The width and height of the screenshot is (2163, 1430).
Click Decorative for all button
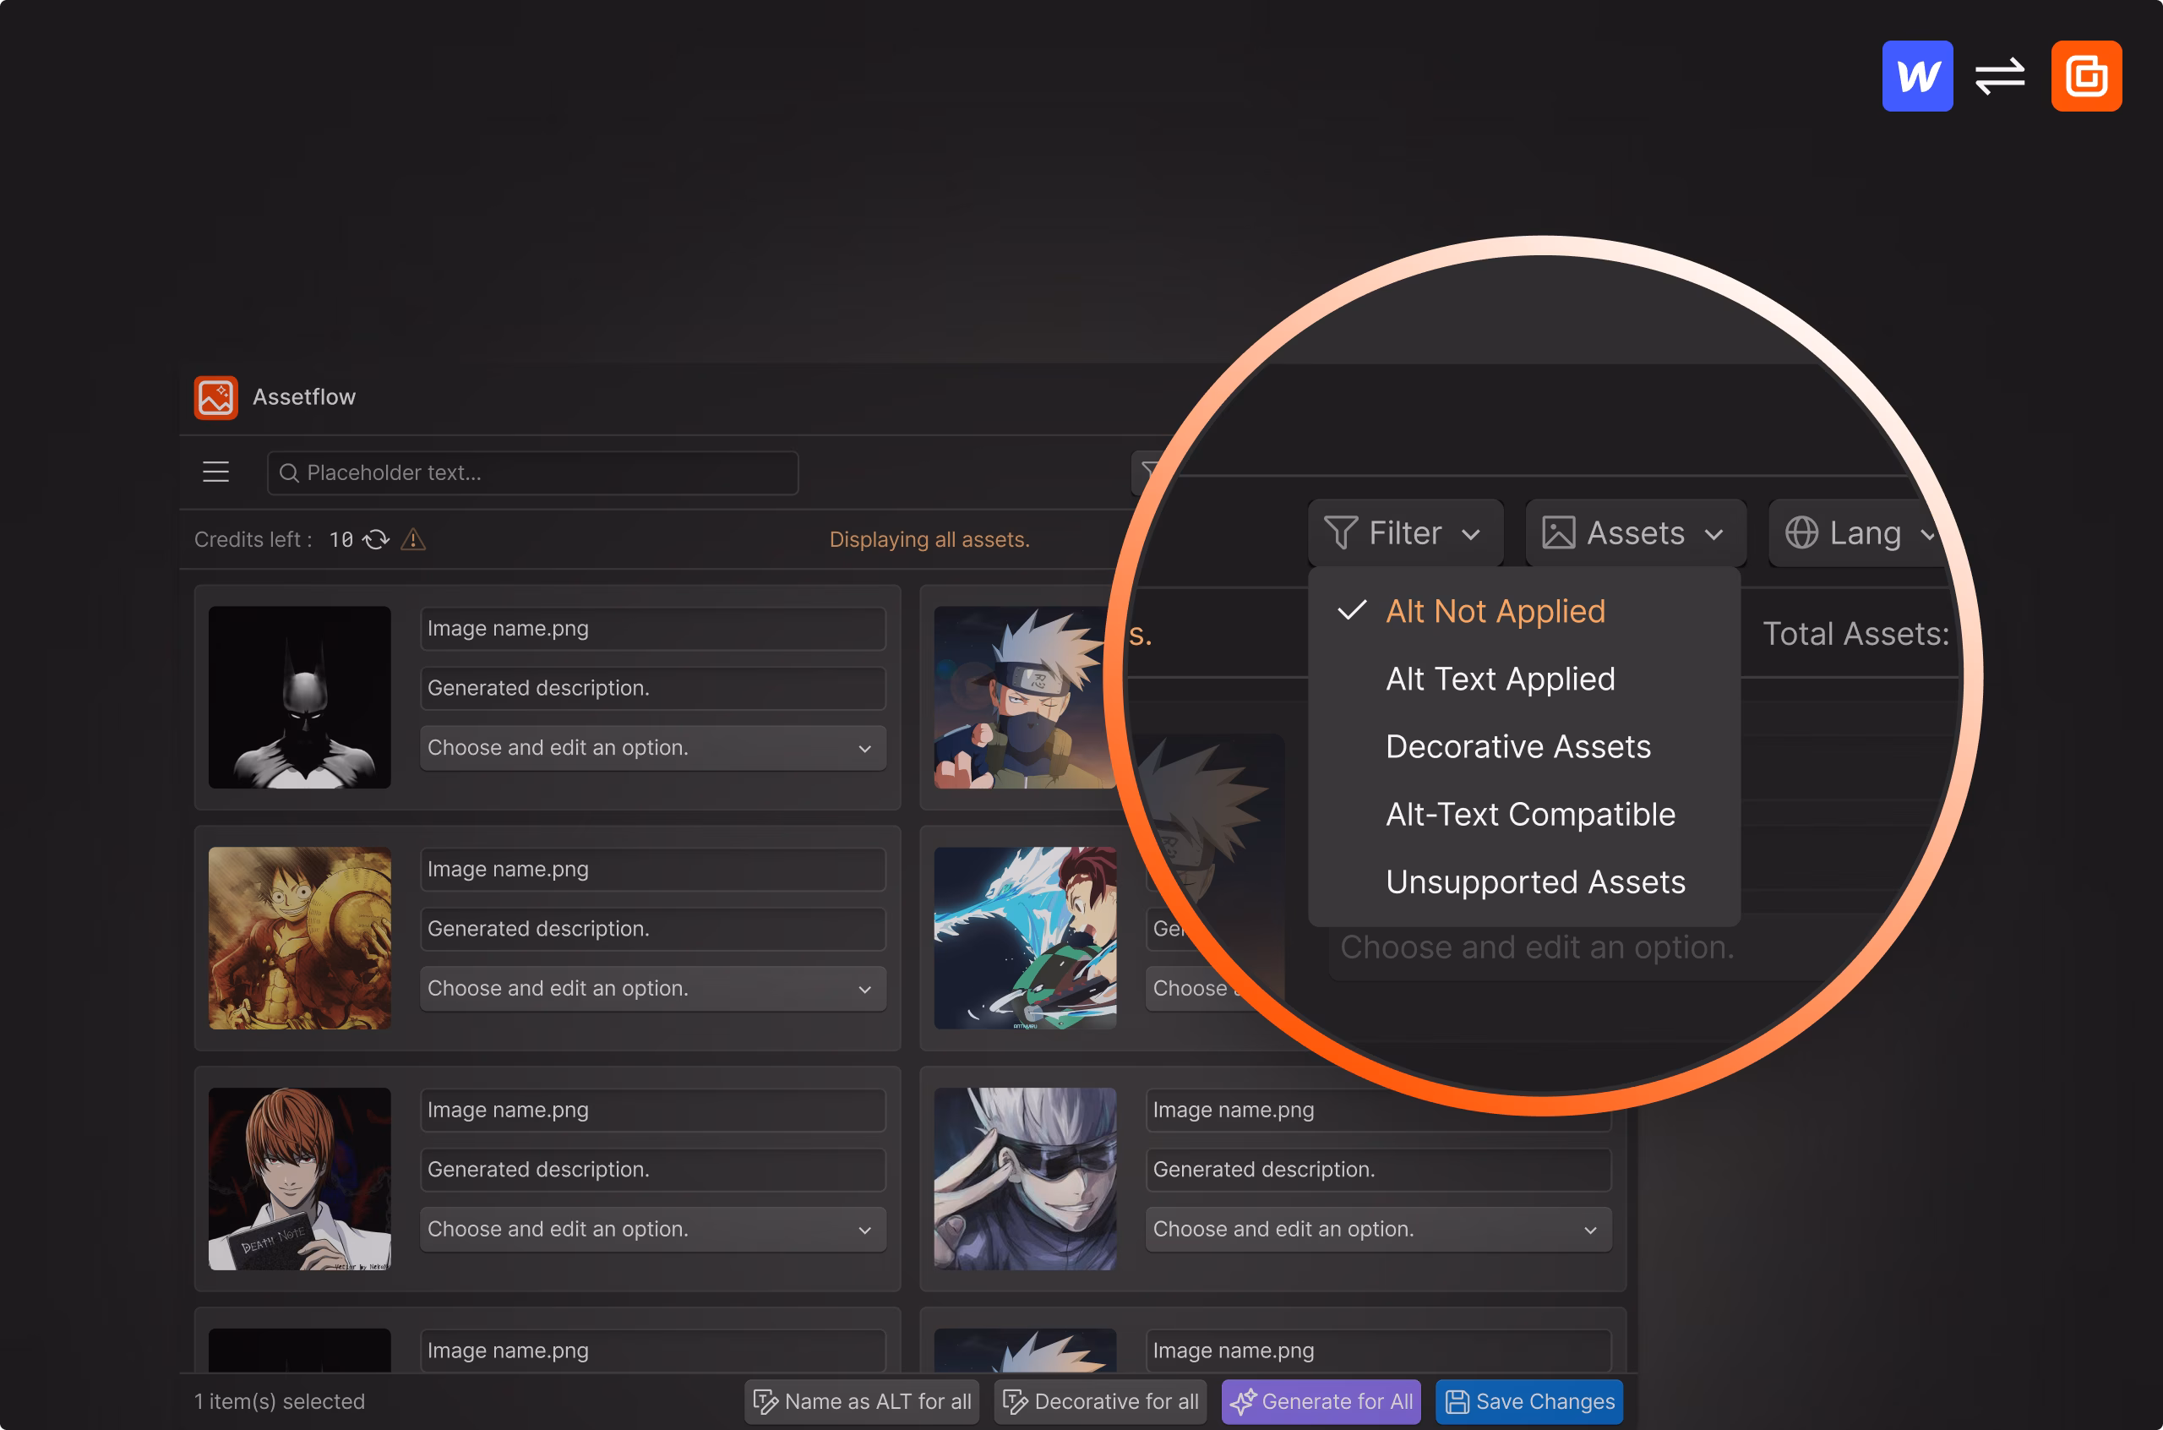(x=1101, y=1402)
